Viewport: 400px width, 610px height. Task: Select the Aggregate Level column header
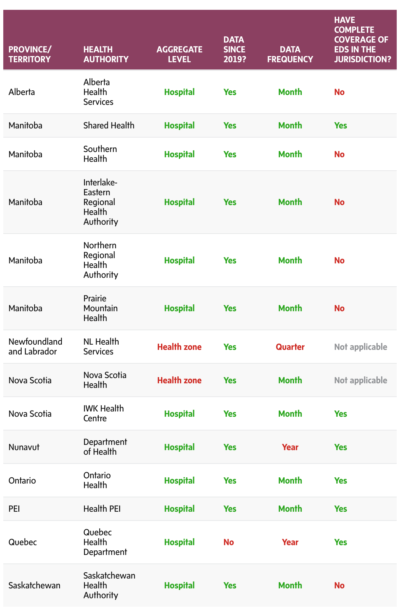point(179,54)
